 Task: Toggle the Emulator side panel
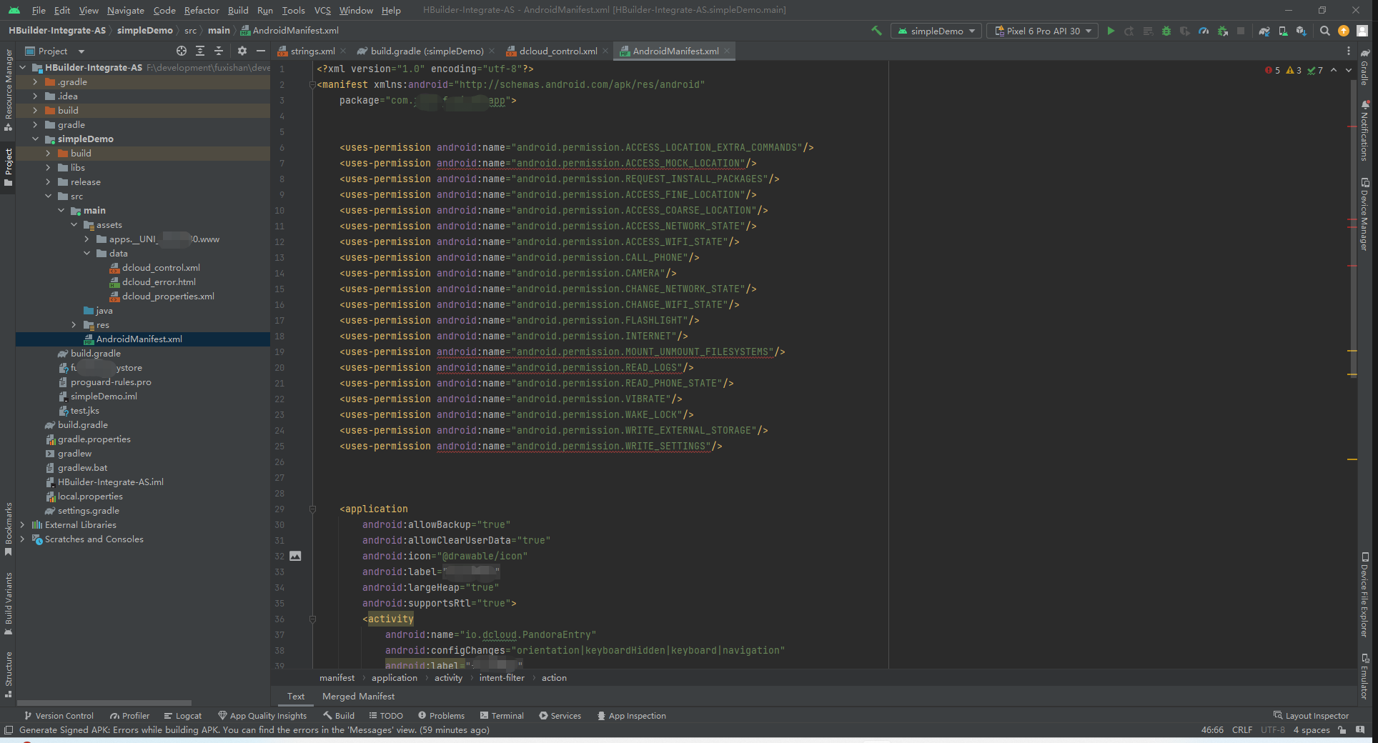(1364, 676)
